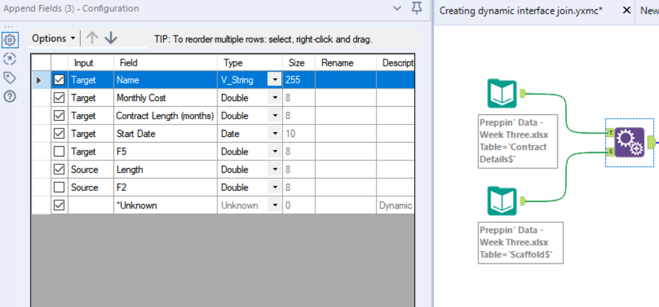Open the help question mark icon
The height and width of the screenshot is (307, 659).
point(10,96)
